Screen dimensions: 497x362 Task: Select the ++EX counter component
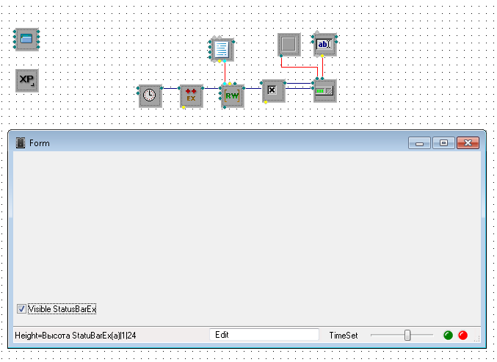191,95
